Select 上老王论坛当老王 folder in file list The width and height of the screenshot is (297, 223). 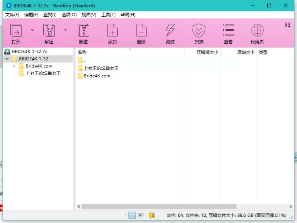click(101, 68)
